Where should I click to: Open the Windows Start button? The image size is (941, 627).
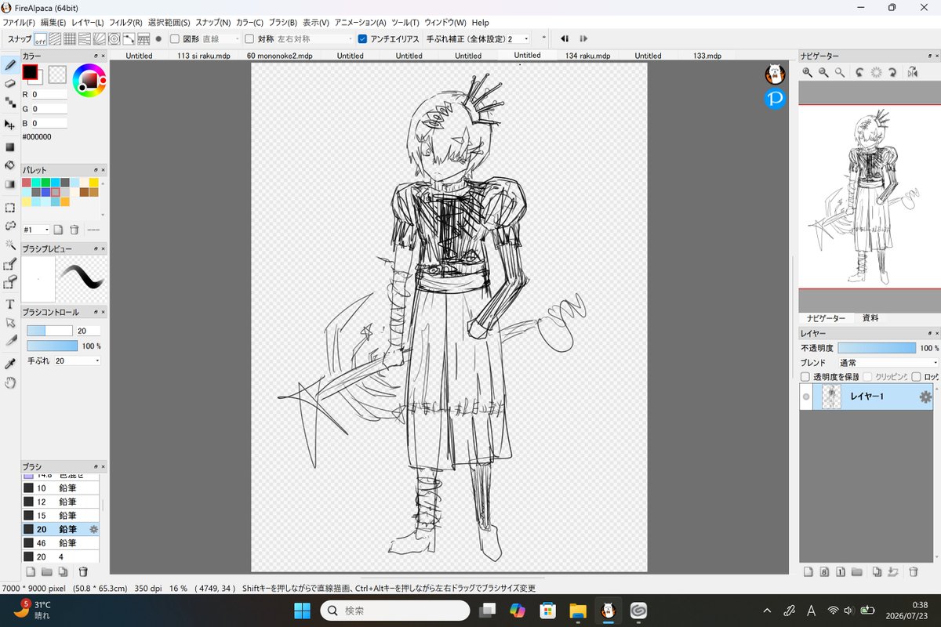tap(303, 611)
